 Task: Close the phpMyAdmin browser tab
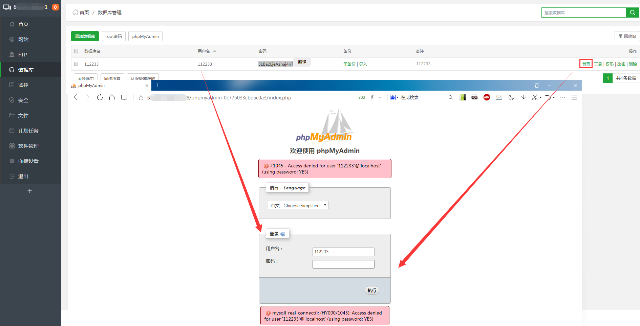click(147, 86)
